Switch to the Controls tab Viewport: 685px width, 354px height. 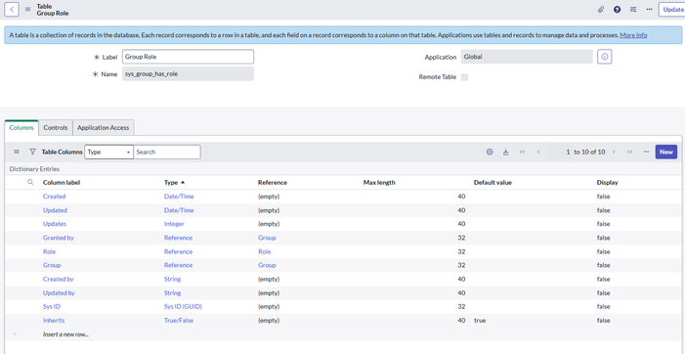point(56,127)
